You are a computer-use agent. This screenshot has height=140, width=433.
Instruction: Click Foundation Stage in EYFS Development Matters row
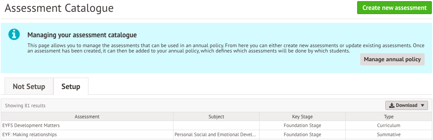click(302, 126)
